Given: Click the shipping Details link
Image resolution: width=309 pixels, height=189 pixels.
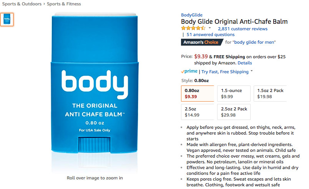Looking at the screenshot, I should click(245, 63).
